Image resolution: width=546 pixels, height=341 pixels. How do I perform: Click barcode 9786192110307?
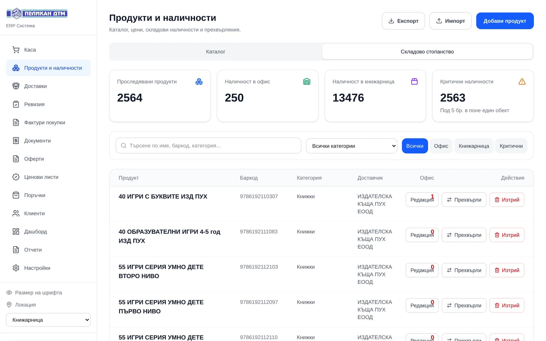(259, 196)
